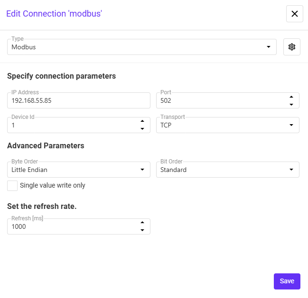Click into the Port number field
This screenshot has height=298, width=308.
pos(222,100)
